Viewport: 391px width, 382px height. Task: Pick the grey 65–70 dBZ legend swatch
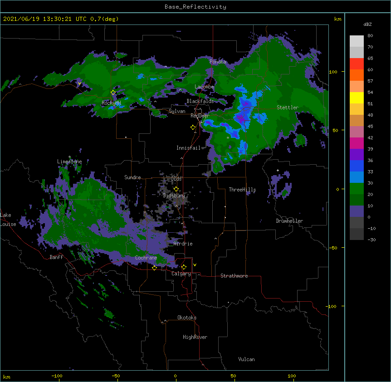click(357, 52)
